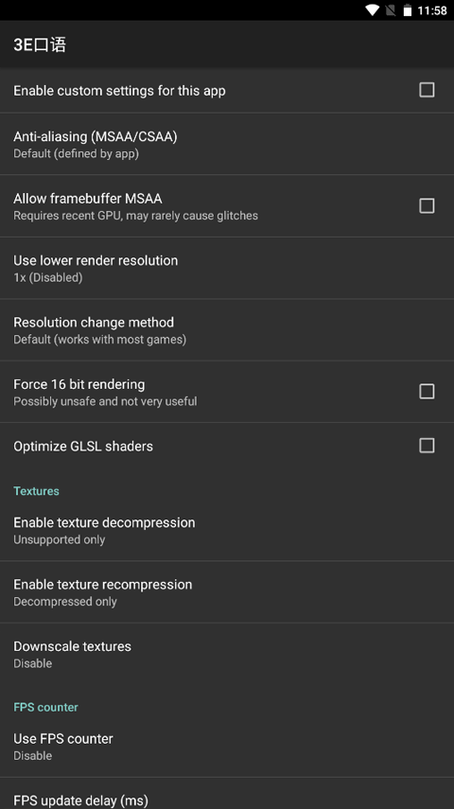Enable custom settings for this app checkbox
The image size is (454, 809).
427,90
